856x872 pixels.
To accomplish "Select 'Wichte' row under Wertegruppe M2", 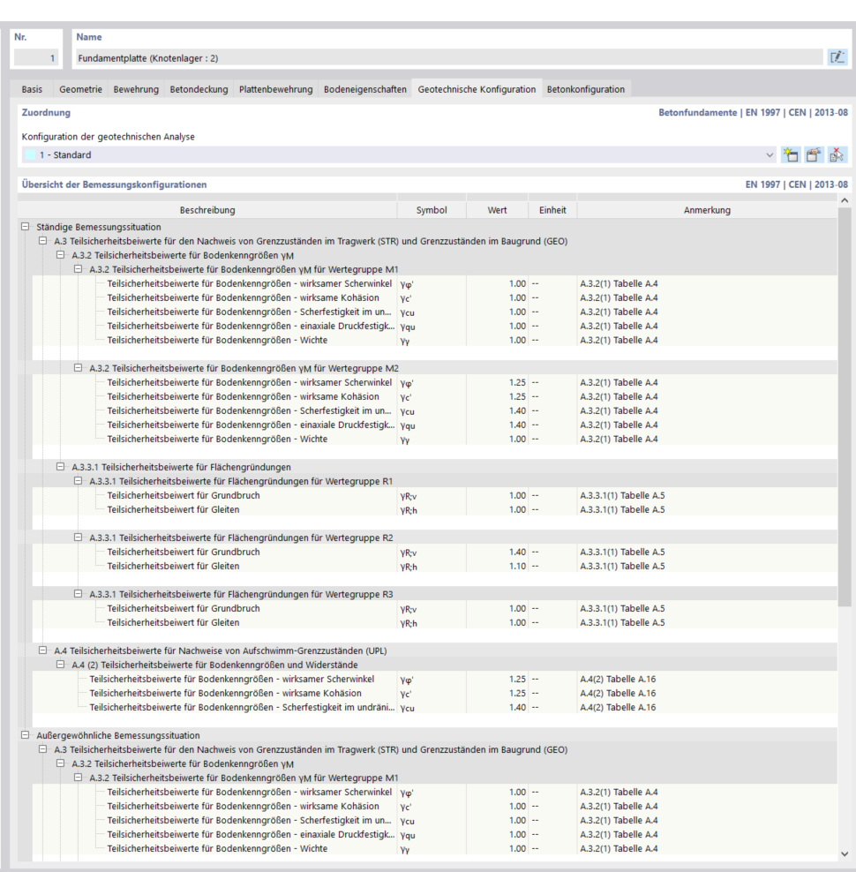I will click(x=435, y=439).
